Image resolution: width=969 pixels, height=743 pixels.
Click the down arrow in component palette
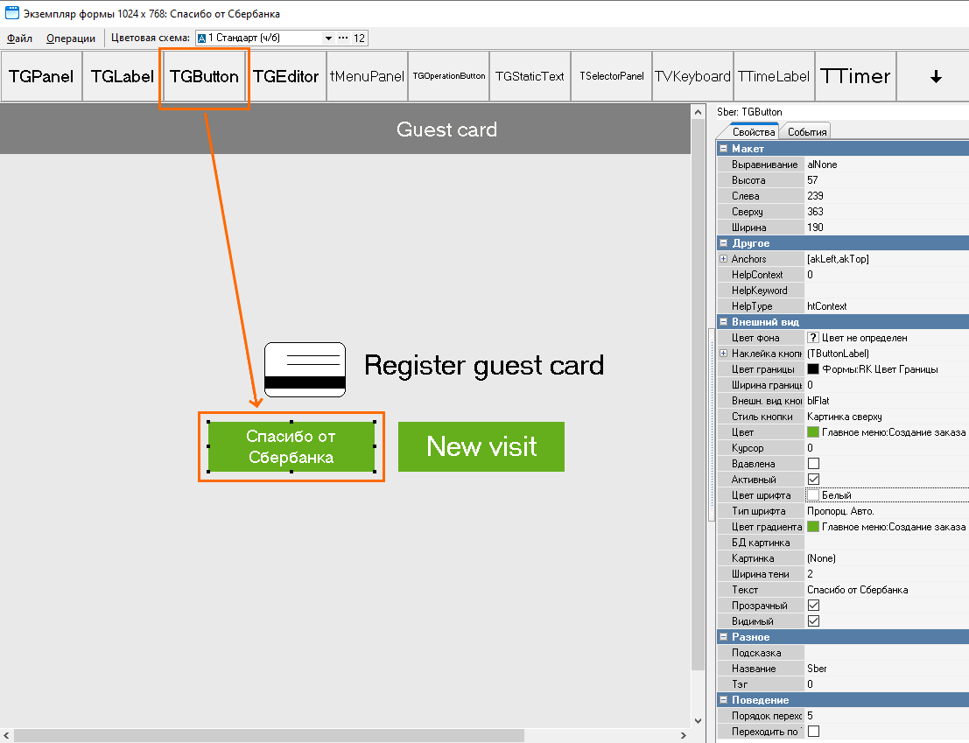click(935, 77)
